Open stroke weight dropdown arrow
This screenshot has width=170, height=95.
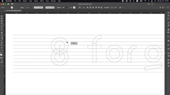click(x=32, y=8)
